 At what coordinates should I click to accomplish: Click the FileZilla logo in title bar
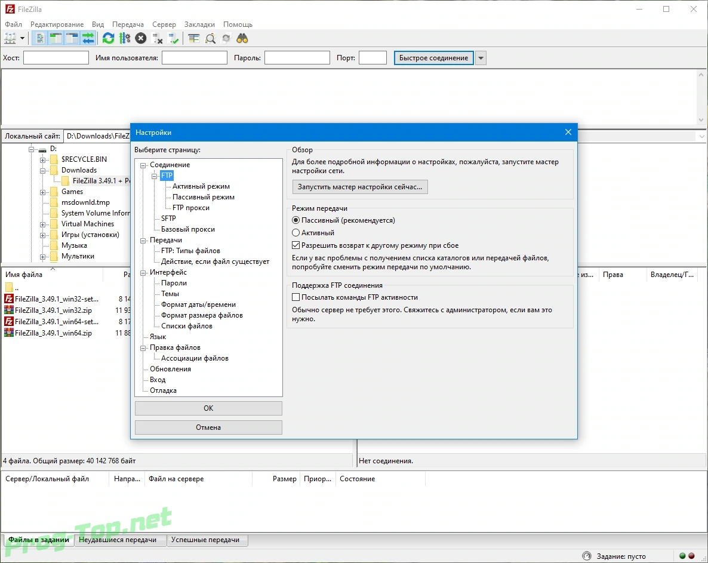10,9
